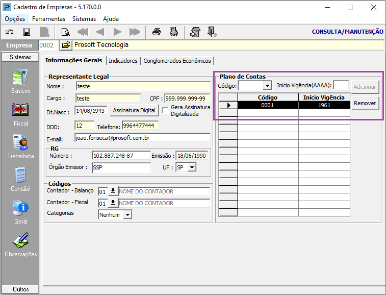The height and width of the screenshot is (295, 386).
Task: Go to the previous record
Action: pyautogui.click(x=100, y=32)
